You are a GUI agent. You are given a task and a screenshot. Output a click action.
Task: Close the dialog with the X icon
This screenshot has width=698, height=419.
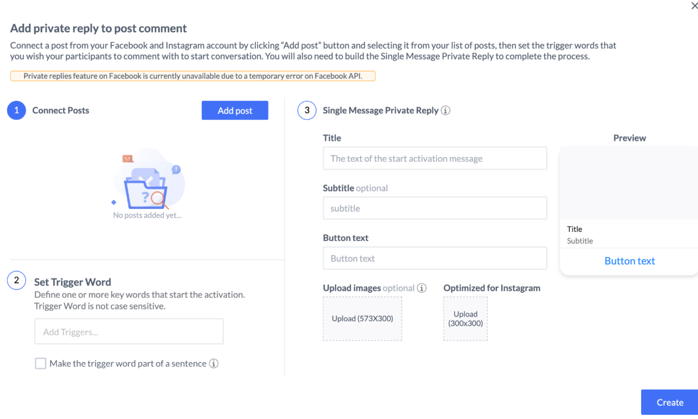click(694, 6)
